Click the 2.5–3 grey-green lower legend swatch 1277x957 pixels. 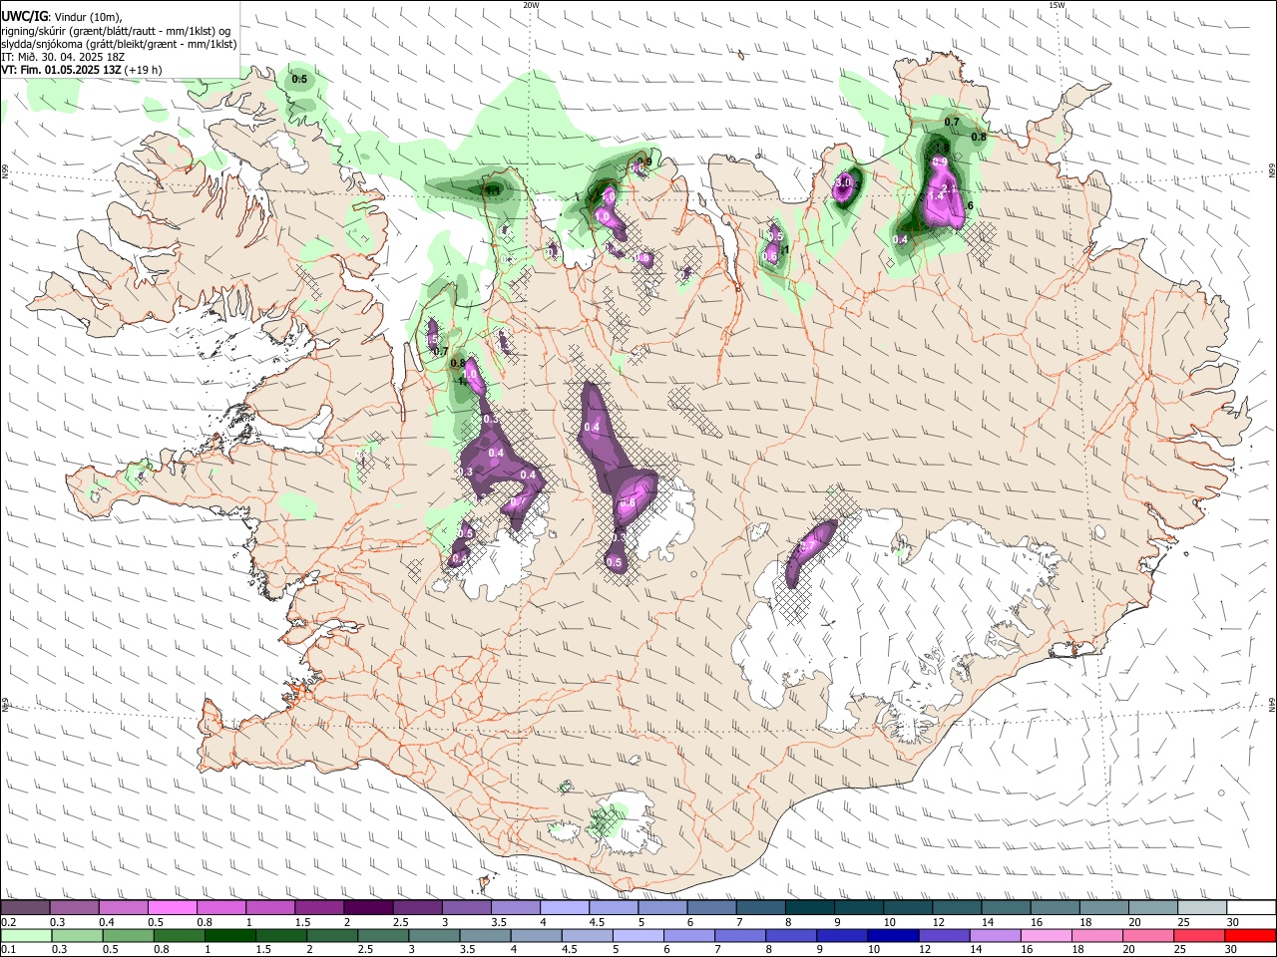click(x=383, y=935)
